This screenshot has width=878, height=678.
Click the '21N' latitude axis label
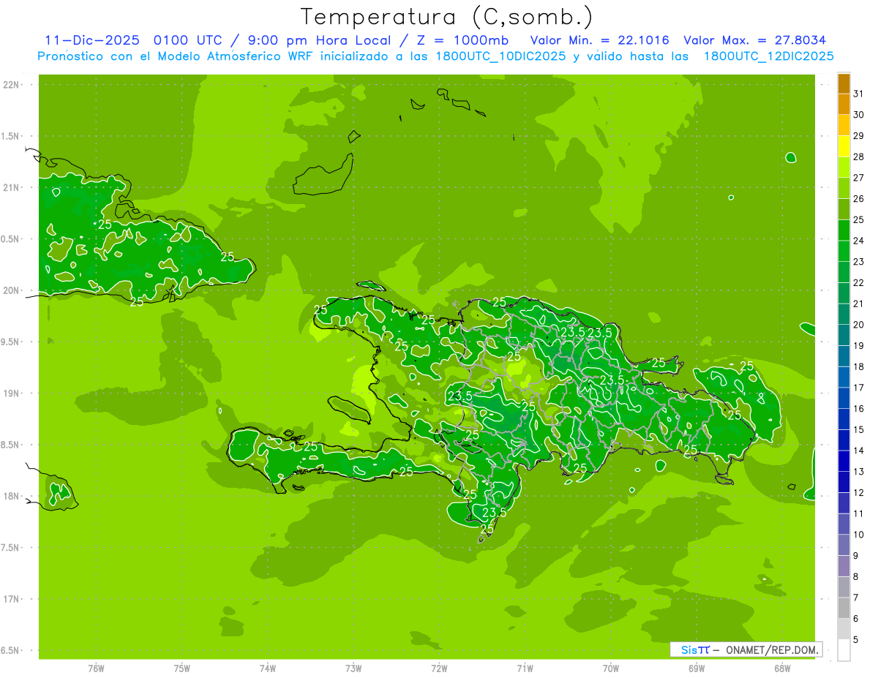[12, 187]
